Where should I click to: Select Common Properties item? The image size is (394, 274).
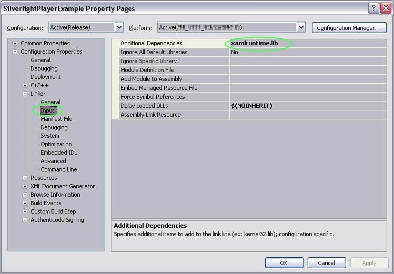(x=45, y=43)
